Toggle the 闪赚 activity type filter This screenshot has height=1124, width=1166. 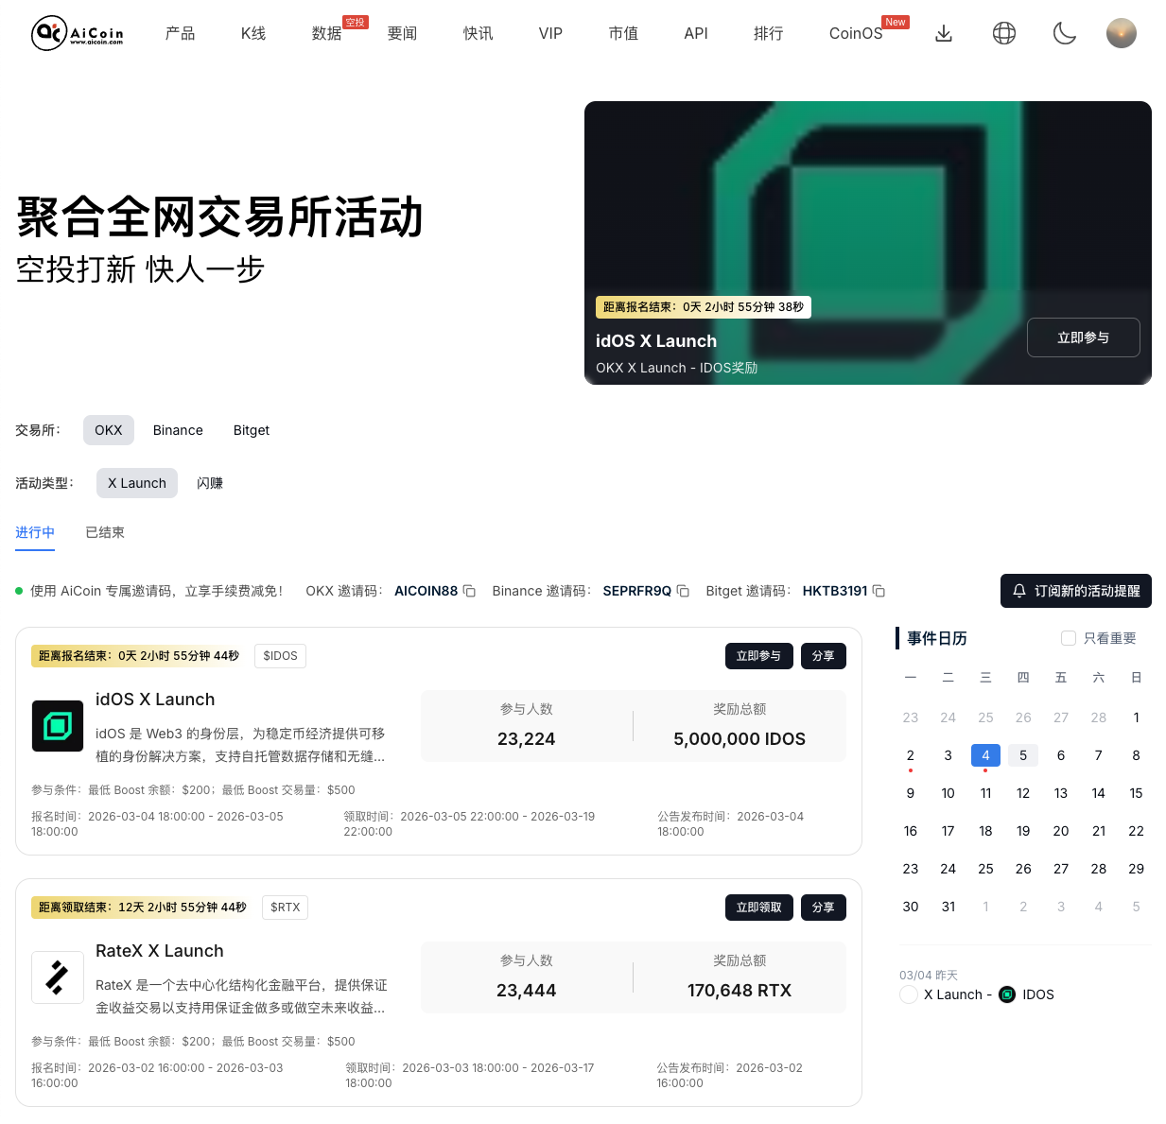210,483
